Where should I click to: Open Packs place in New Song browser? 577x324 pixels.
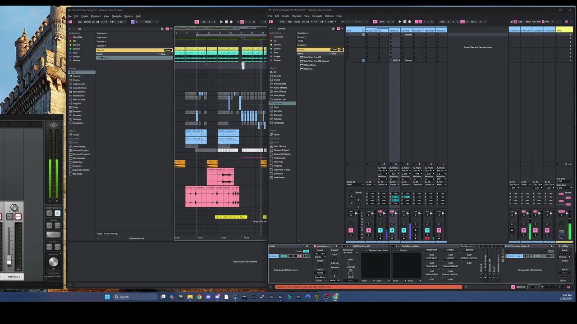(76, 135)
